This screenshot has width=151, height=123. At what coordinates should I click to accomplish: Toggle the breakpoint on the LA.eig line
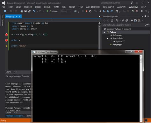tap(6, 35)
